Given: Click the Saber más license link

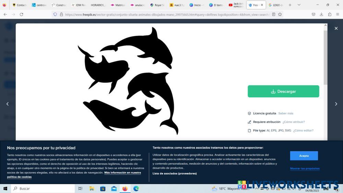Looking at the screenshot, I should (x=286, y=113).
